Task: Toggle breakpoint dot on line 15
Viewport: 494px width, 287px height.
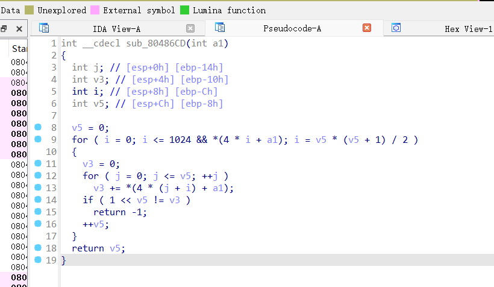Action: click(38, 211)
